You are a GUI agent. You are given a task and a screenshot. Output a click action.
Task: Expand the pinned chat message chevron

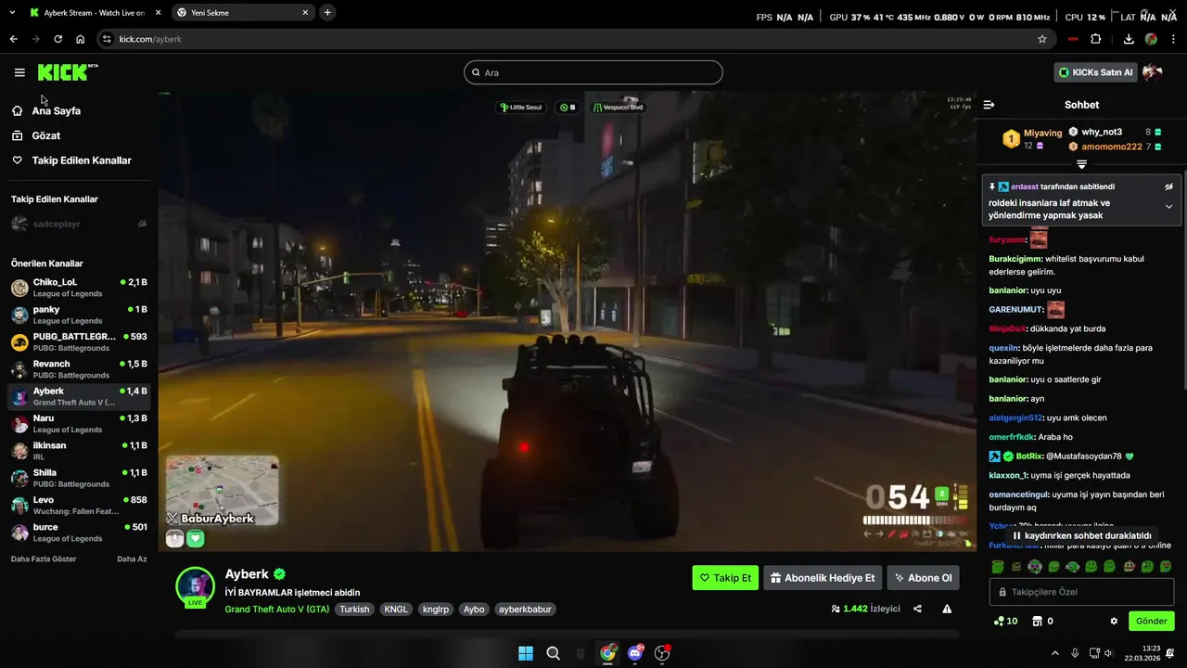pyautogui.click(x=1168, y=207)
